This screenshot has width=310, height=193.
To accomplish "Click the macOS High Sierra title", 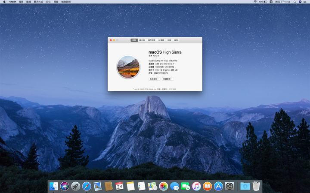I will (x=165, y=52).
